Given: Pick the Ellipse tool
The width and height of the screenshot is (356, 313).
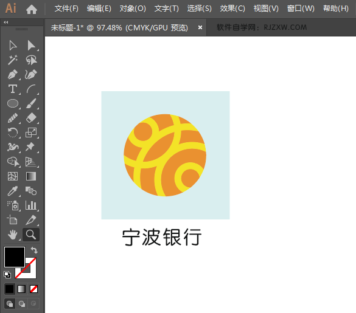Looking at the screenshot, I should [13, 103].
